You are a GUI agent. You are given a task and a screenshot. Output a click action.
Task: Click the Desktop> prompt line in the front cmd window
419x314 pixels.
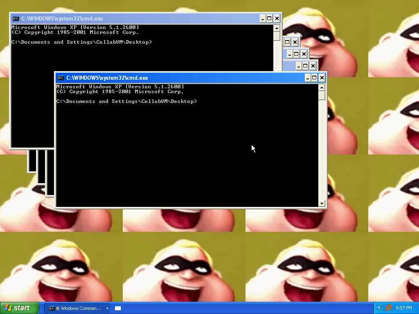(x=127, y=101)
